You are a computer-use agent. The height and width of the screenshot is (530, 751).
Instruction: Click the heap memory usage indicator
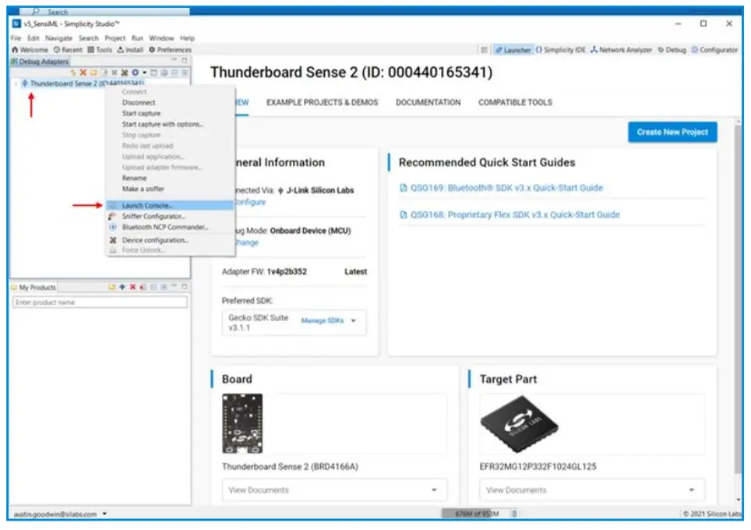pyautogui.click(x=475, y=514)
